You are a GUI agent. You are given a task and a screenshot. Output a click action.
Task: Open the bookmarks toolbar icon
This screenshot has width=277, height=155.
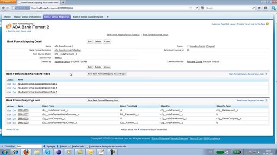(266, 8)
